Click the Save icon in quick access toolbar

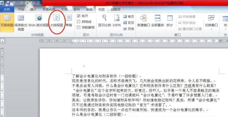click(x=8, y=3)
